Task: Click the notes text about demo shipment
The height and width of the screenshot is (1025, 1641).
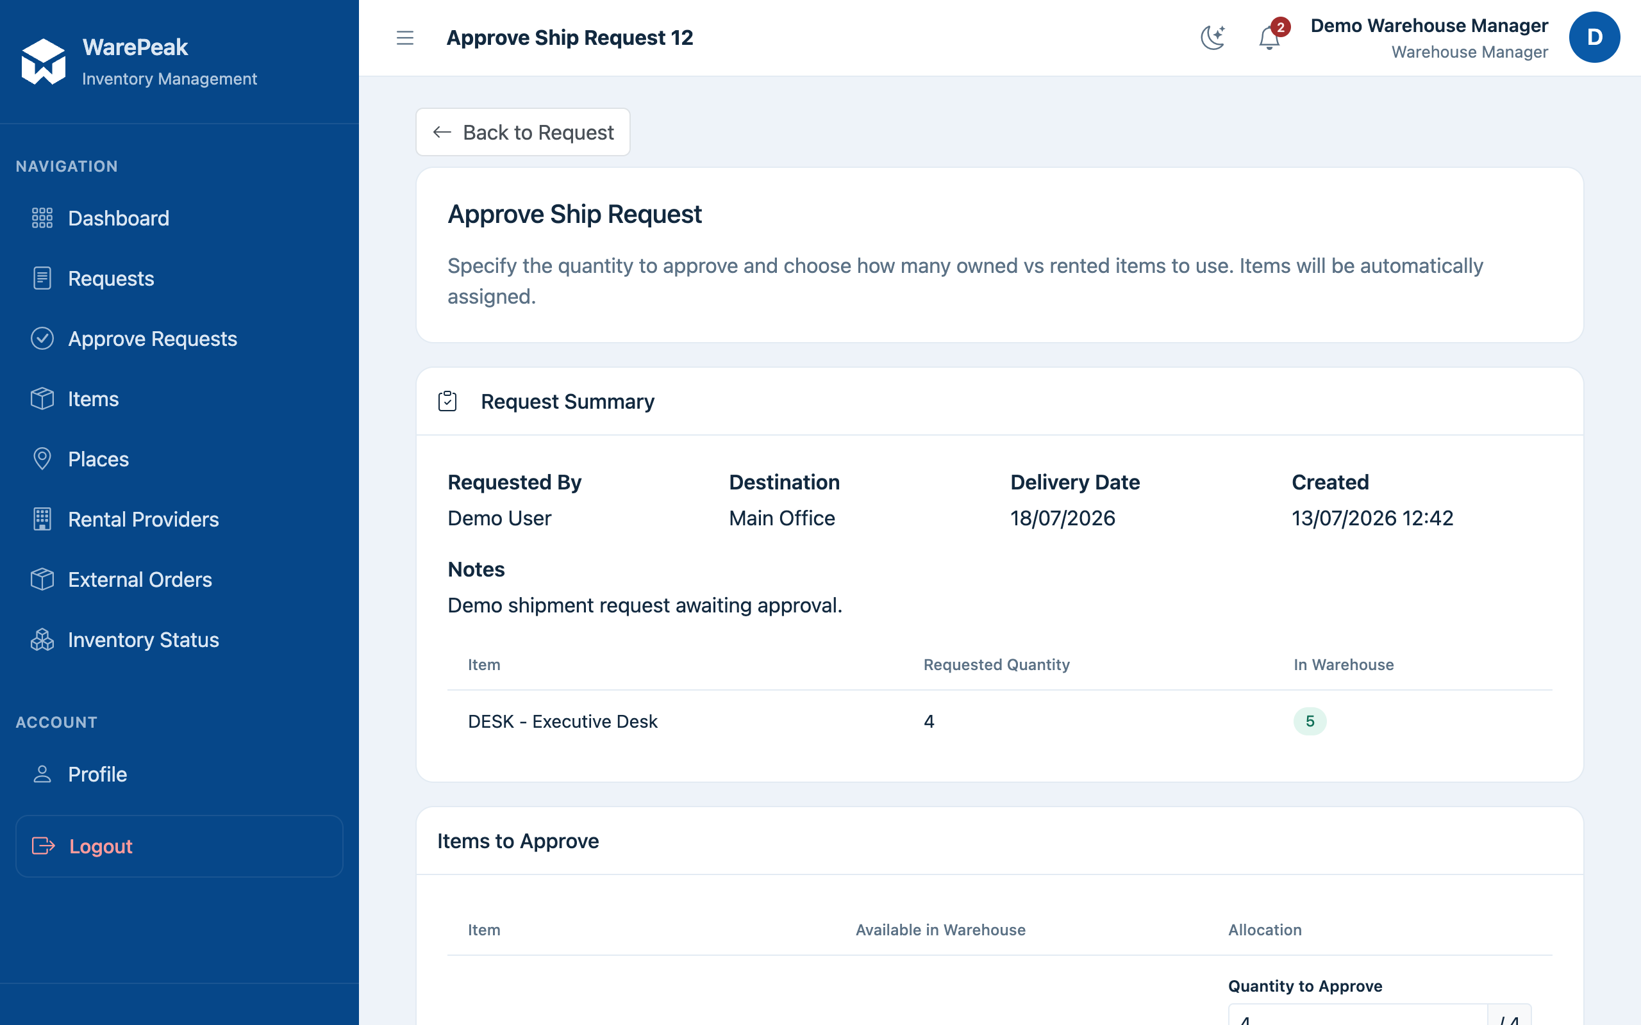Action: [645, 605]
